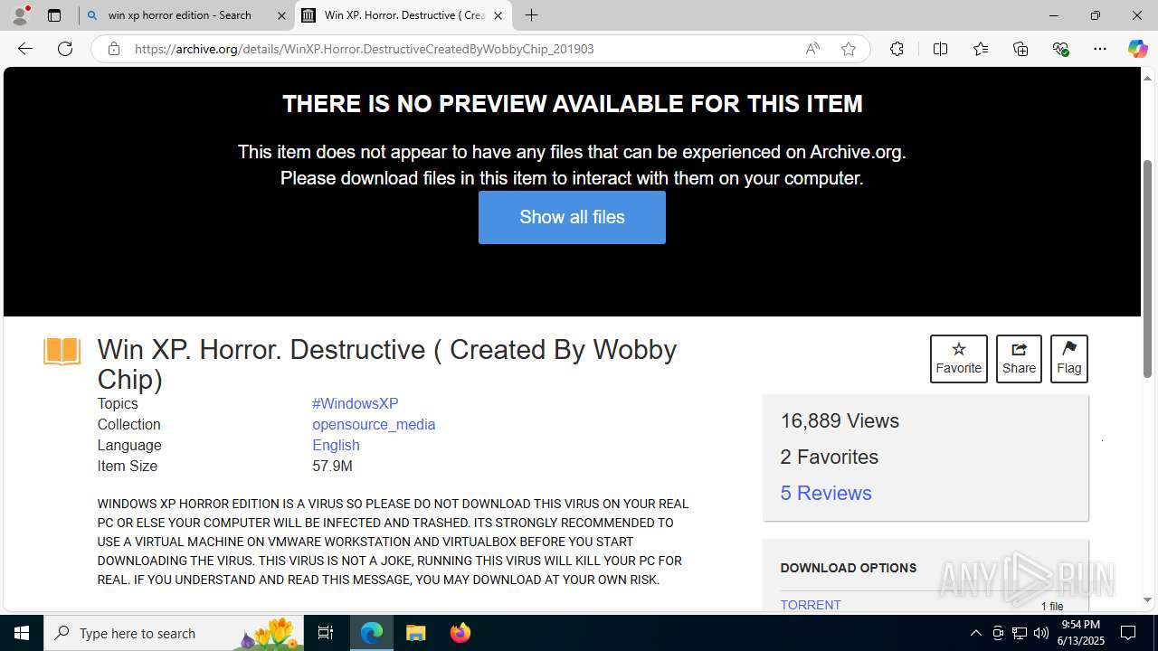Open the opensource_media collection link

pyautogui.click(x=374, y=425)
